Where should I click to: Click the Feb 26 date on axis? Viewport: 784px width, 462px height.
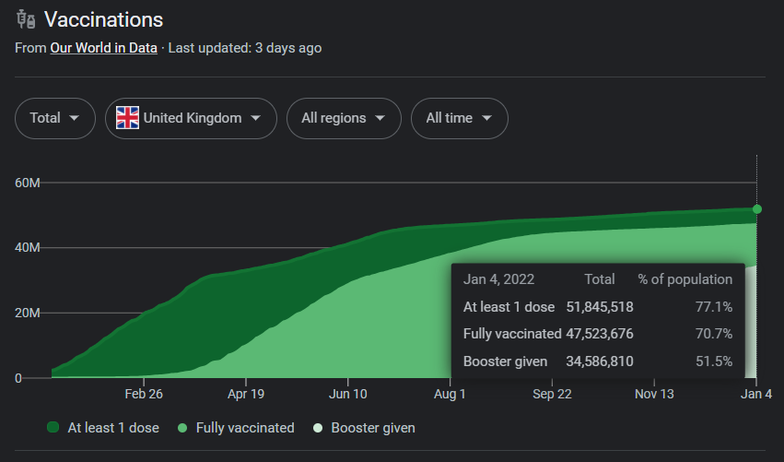point(144,394)
